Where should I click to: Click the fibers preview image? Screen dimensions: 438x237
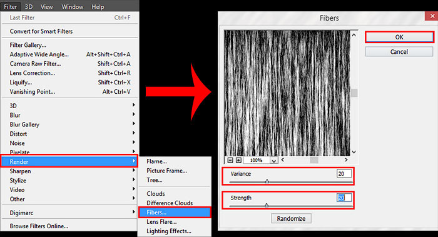point(287,93)
